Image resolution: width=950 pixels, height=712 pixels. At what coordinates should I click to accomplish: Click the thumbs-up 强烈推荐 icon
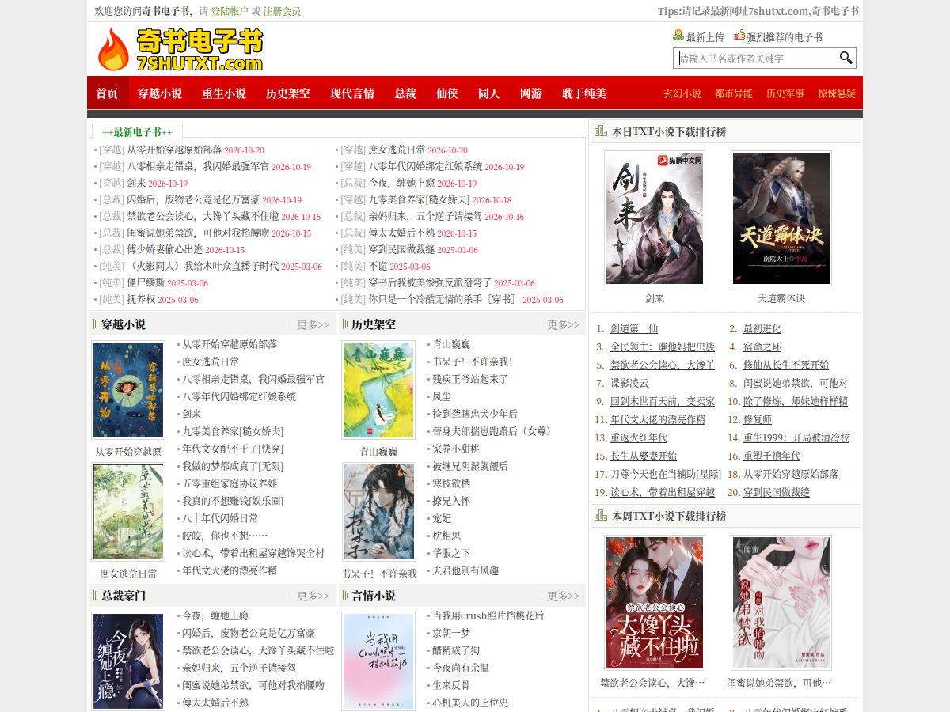pos(739,36)
